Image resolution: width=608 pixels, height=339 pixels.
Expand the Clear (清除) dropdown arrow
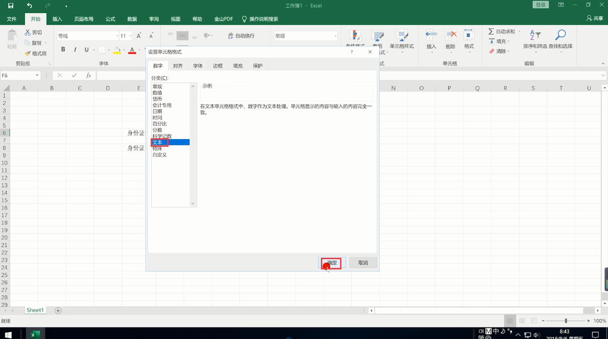point(509,51)
